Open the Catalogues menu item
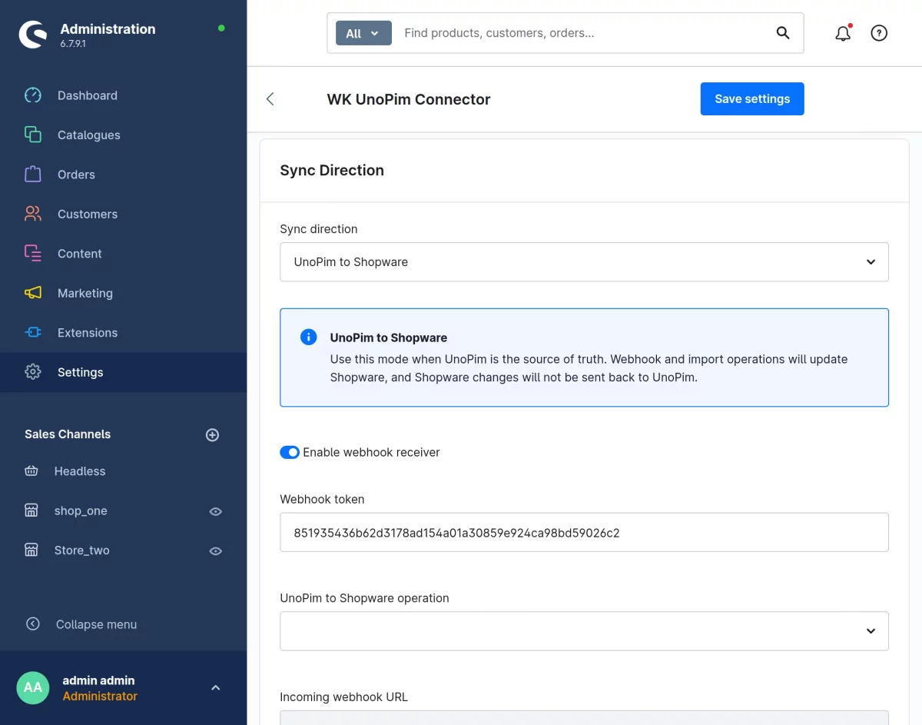The width and height of the screenshot is (922, 725). click(x=123, y=135)
